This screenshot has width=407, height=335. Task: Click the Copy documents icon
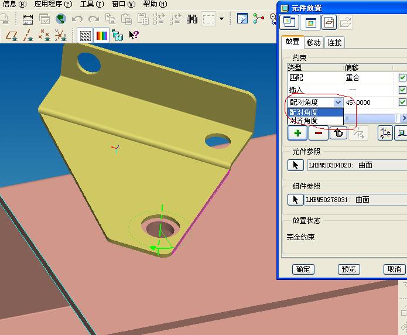tap(110, 19)
